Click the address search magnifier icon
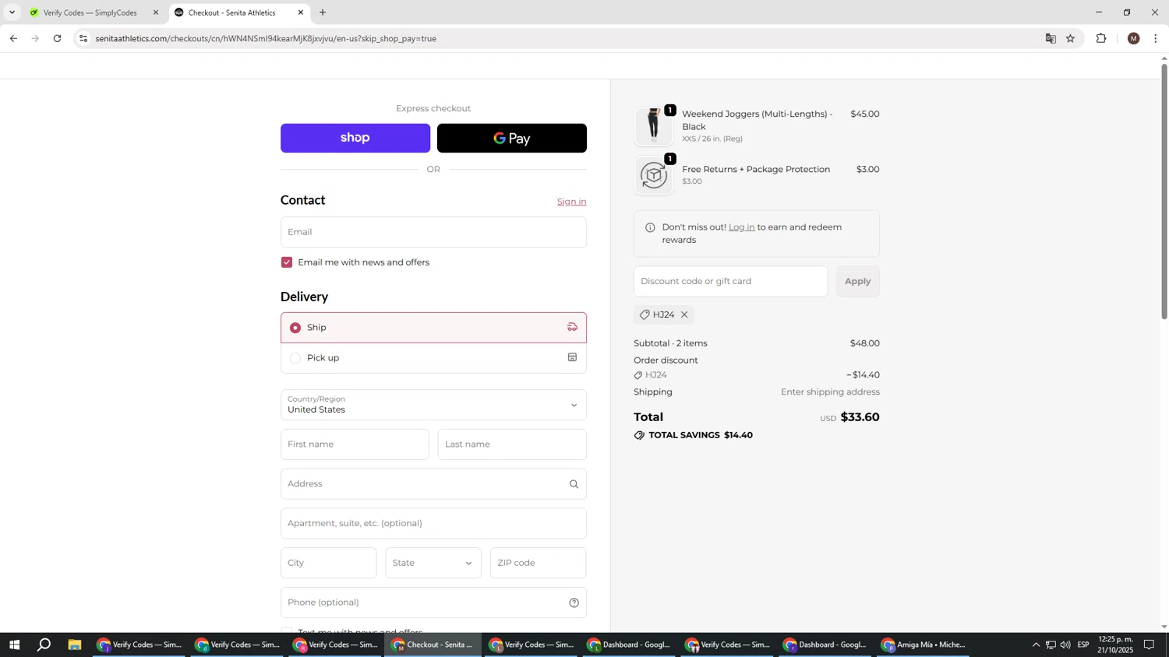 [574, 484]
